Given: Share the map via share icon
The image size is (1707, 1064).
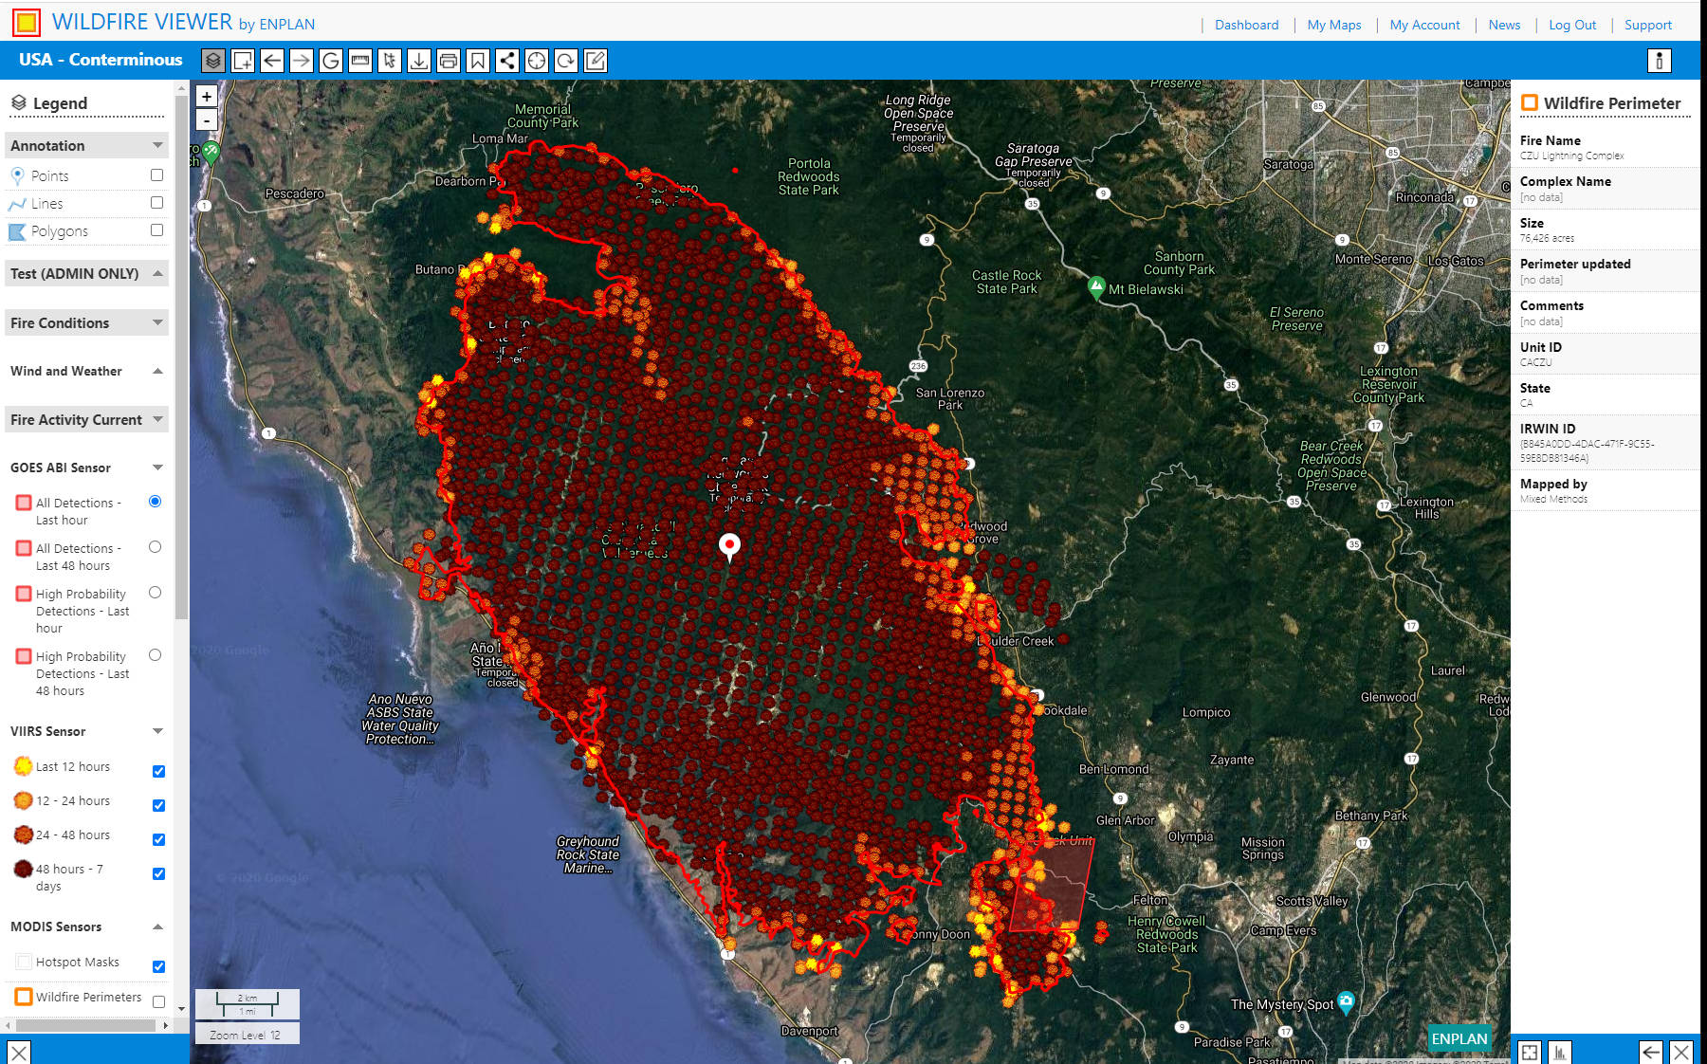Looking at the screenshot, I should [x=507, y=61].
